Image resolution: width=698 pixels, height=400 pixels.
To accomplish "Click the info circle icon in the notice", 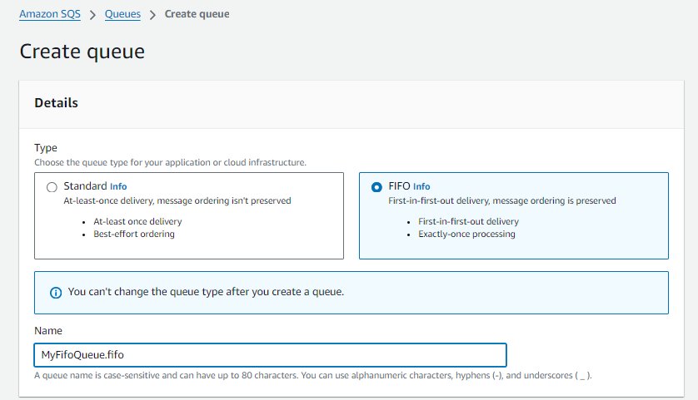I will [x=56, y=293].
